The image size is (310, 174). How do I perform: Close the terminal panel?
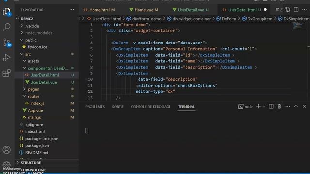304,106
